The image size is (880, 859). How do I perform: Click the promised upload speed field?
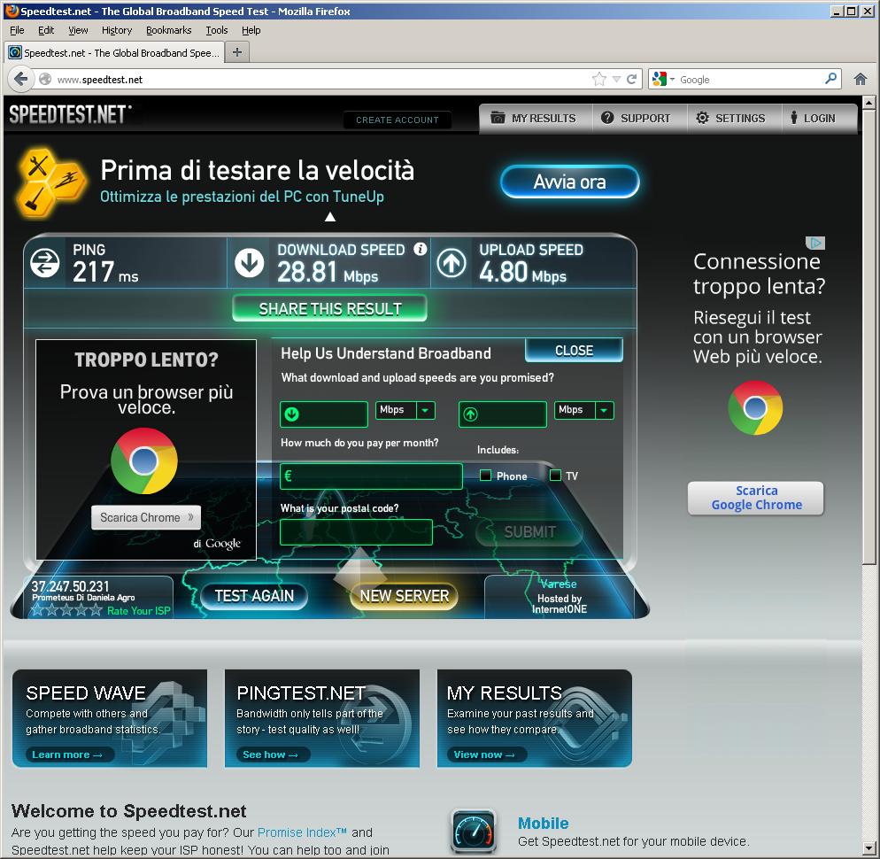(x=502, y=414)
